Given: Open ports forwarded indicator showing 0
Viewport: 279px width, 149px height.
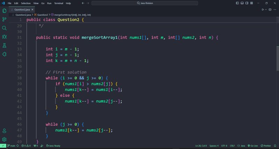Looking at the screenshot, I should 36,146.
